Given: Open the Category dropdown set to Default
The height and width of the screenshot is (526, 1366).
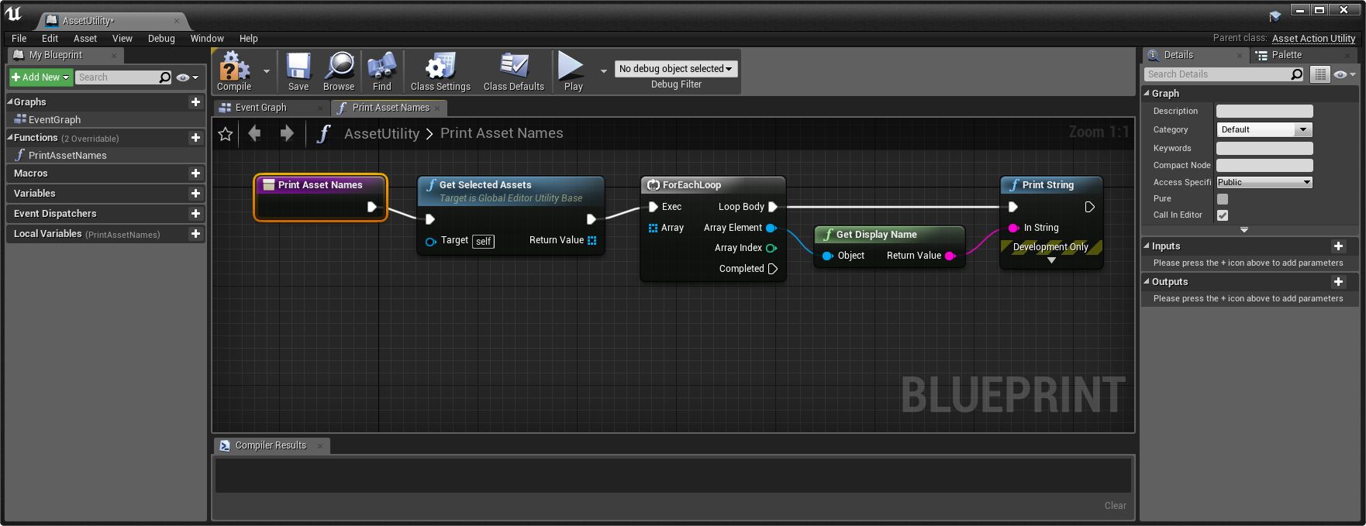Looking at the screenshot, I should [x=1264, y=129].
